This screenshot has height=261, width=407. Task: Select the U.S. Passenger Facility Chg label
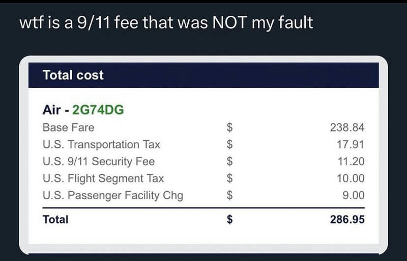pos(113,195)
